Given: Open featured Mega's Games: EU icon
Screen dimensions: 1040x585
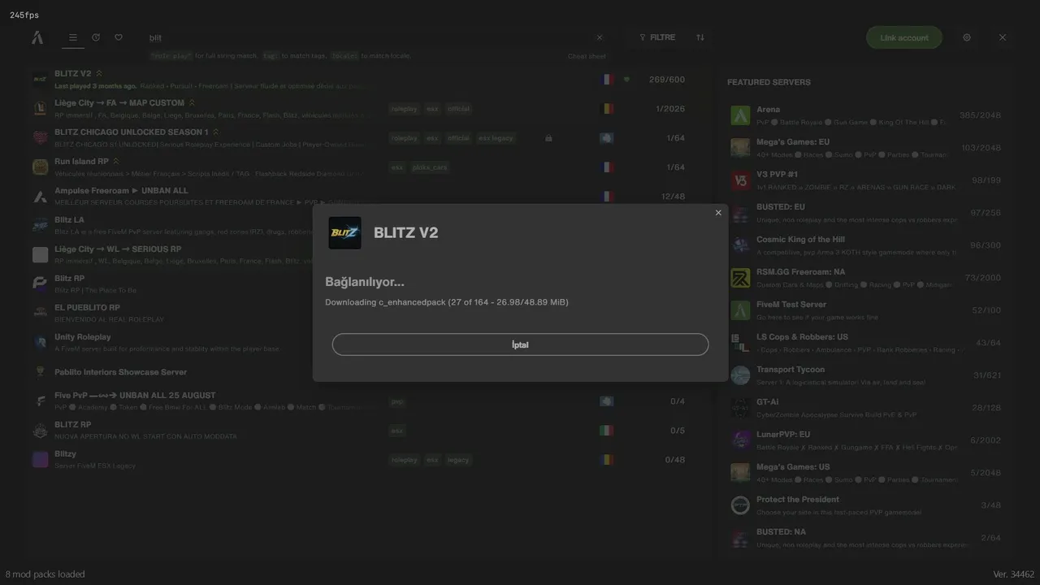Looking at the screenshot, I should click(x=740, y=148).
